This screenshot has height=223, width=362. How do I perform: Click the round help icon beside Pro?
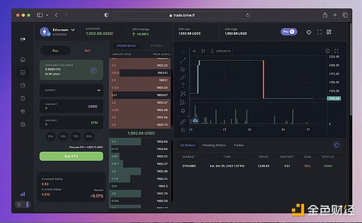[309, 32]
